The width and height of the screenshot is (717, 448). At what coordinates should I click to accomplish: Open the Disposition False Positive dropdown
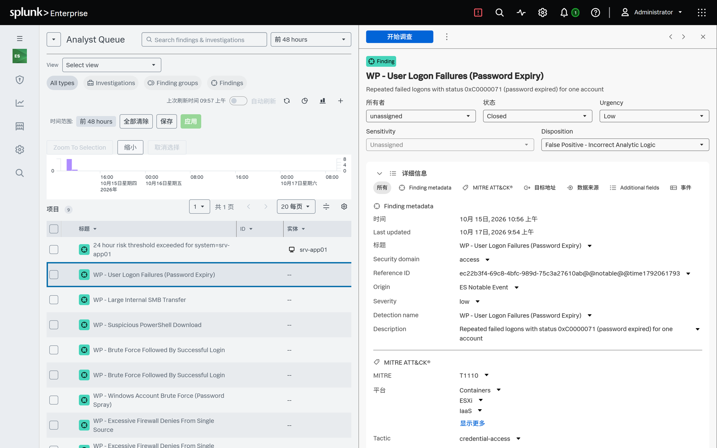625,145
